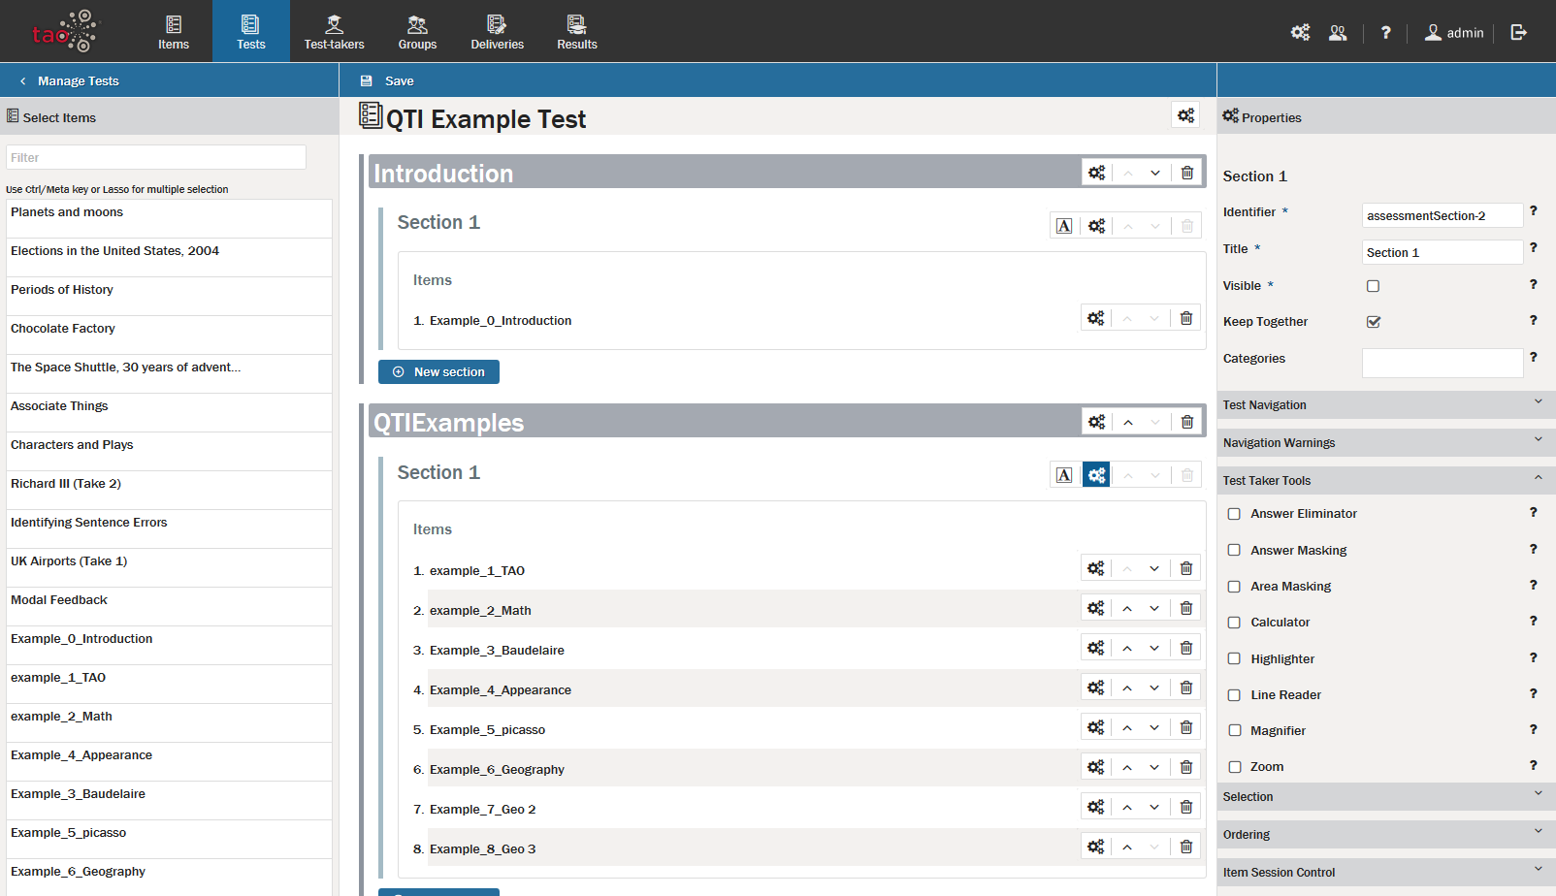
Task: Uncheck Keep Together checkbox
Action: point(1373,322)
